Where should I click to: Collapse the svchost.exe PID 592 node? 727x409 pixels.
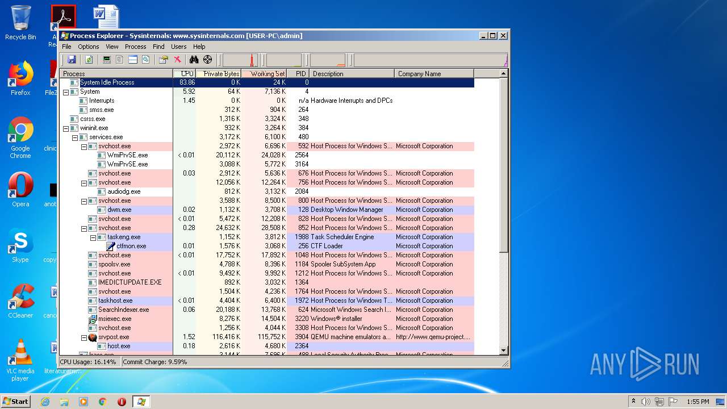84,146
